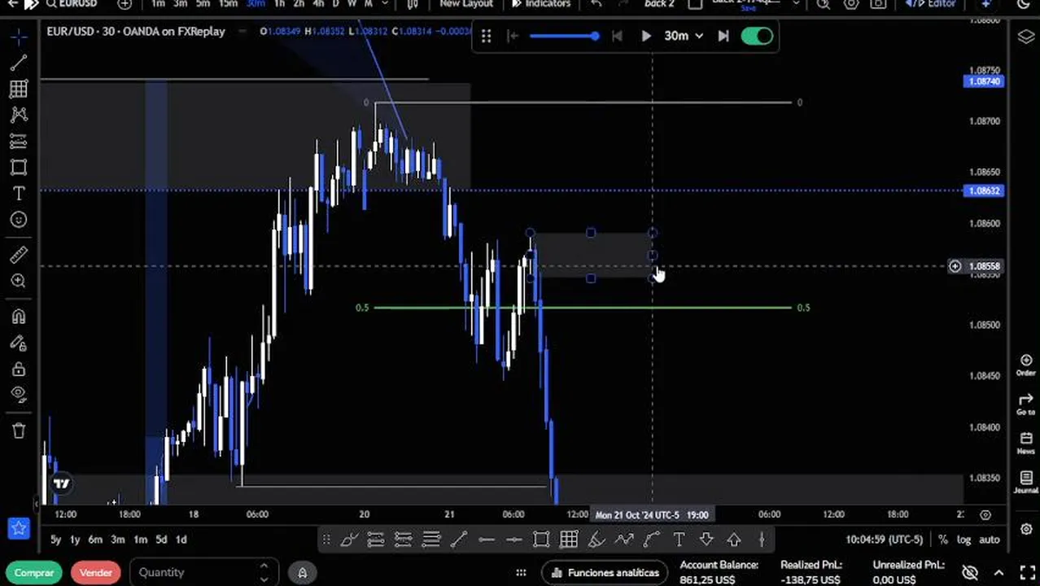
Task: Open the Indicators menu in top bar
Action: coord(541,4)
